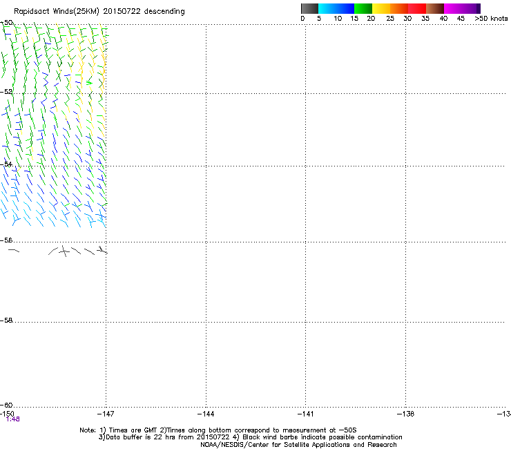
Task: Click the blue 10-15 knots color band
Action: point(345,8)
